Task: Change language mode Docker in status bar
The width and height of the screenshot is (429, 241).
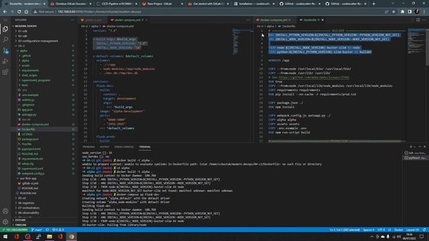Action: click(398, 230)
